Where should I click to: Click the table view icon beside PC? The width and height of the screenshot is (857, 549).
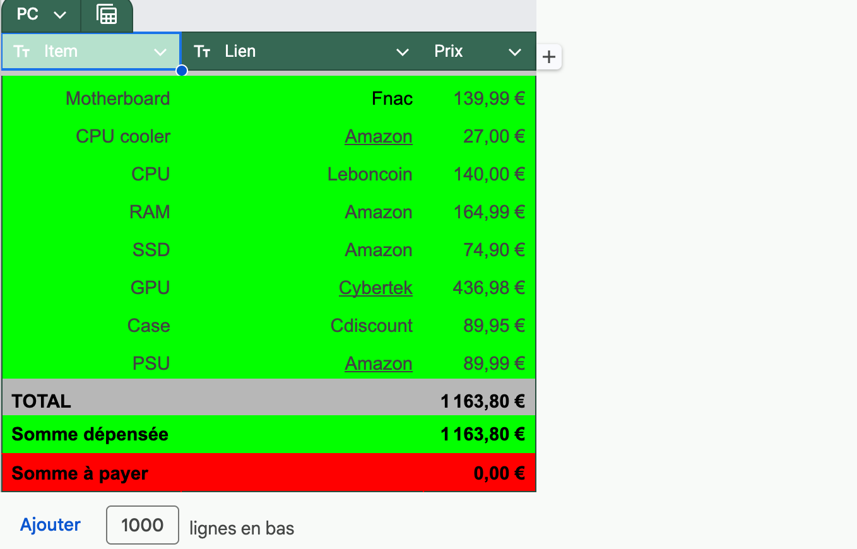point(107,15)
